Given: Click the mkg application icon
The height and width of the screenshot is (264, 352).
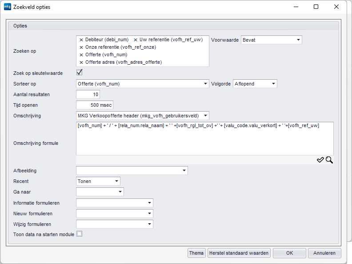Looking at the screenshot, I should pos(8,7).
